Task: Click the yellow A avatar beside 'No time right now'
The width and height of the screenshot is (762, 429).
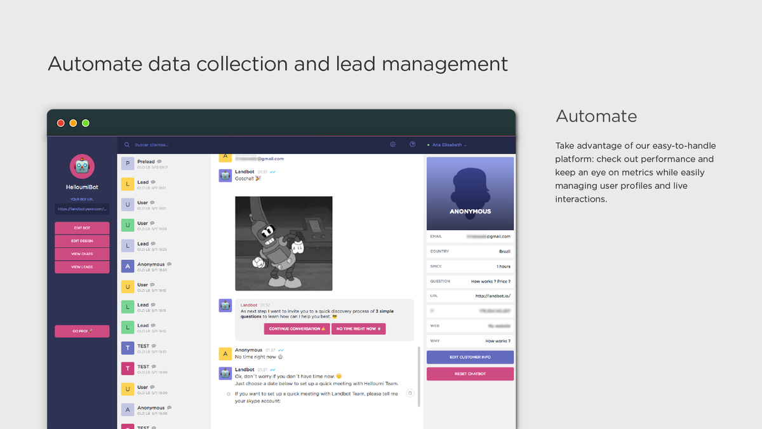Action: coord(225,353)
